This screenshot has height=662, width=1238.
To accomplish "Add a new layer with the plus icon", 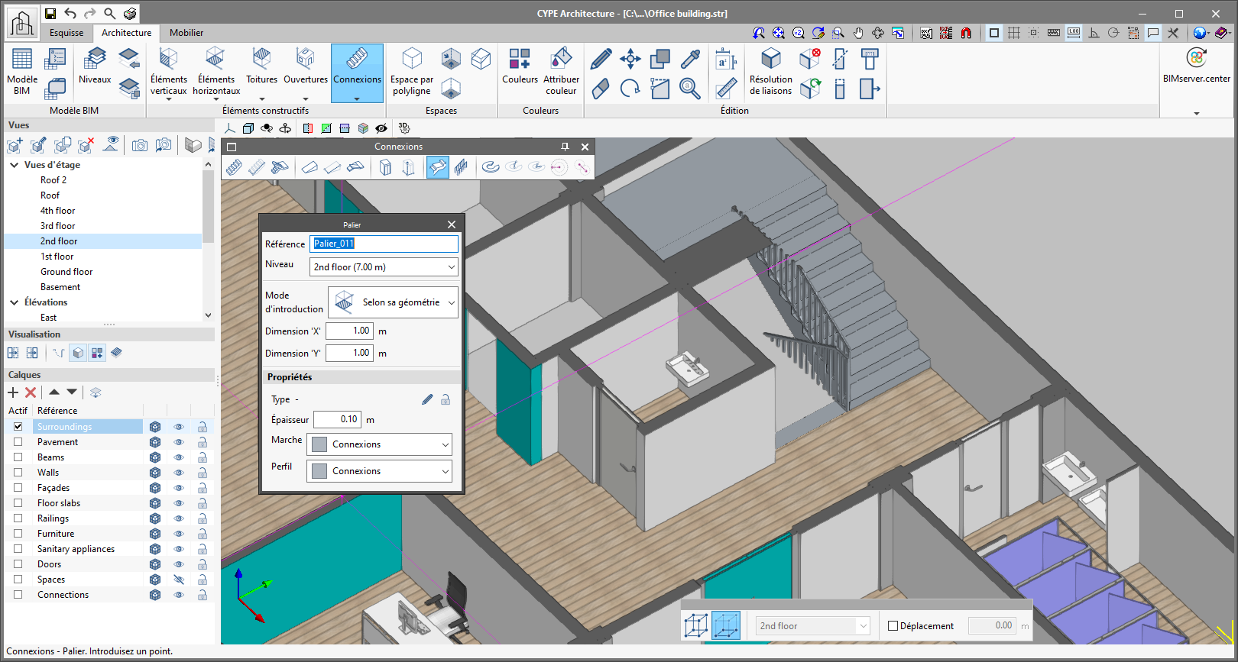I will coord(13,392).
